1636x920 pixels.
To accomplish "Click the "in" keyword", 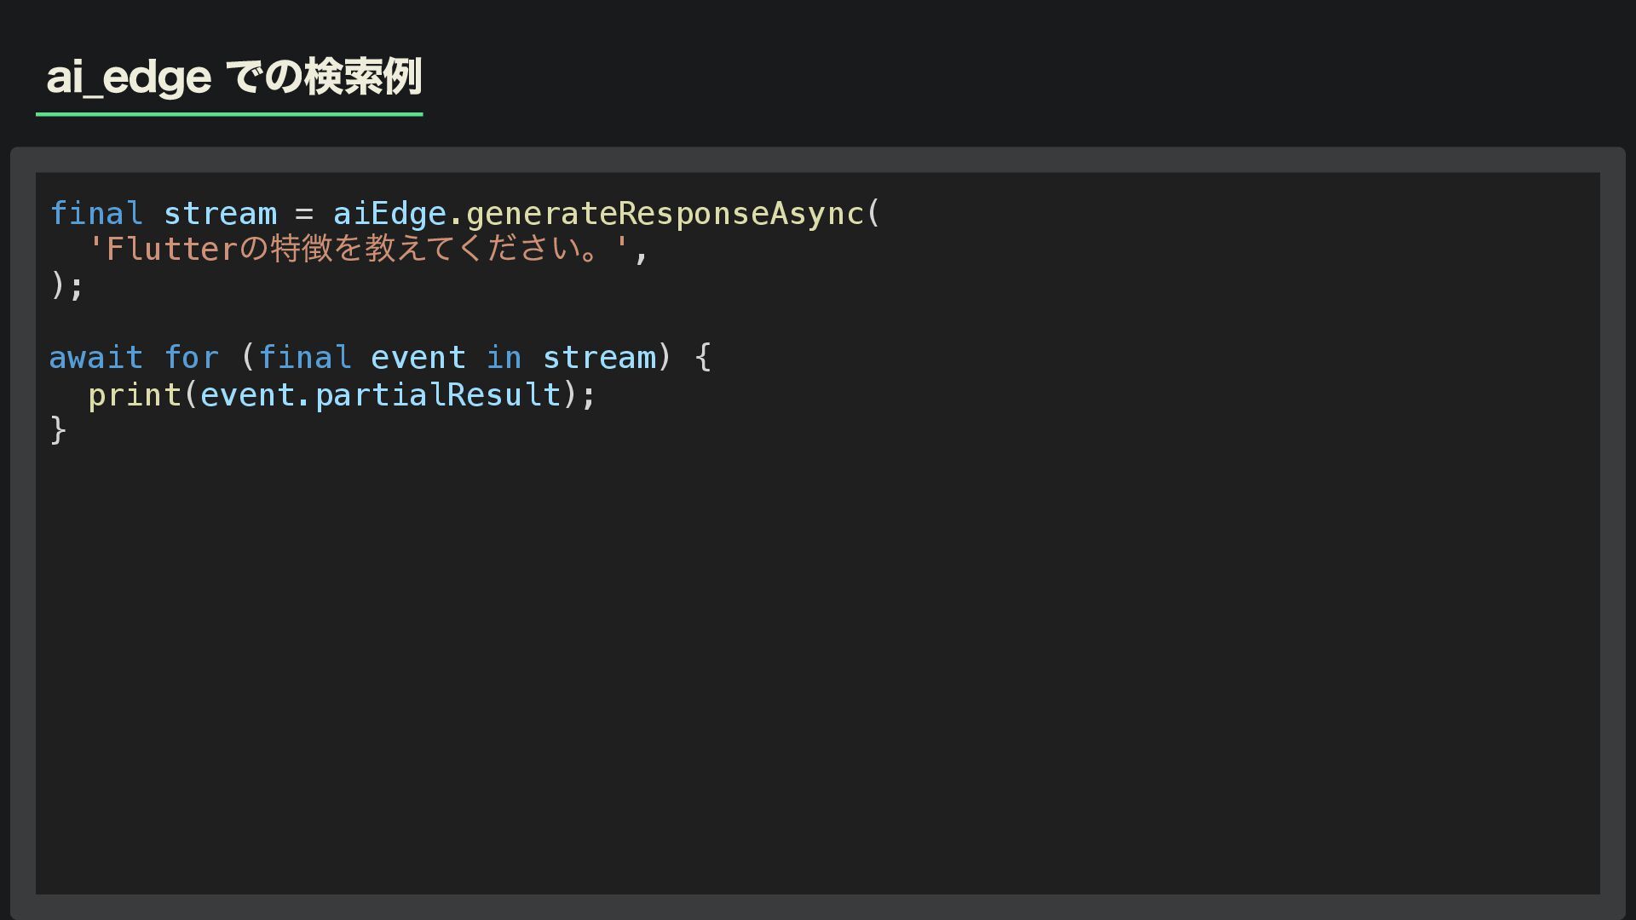I will tap(504, 357).
